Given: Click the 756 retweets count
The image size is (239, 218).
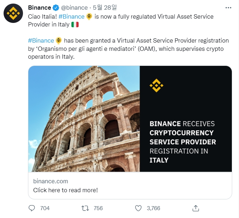Looking at the screenshot, I should 98,208.
